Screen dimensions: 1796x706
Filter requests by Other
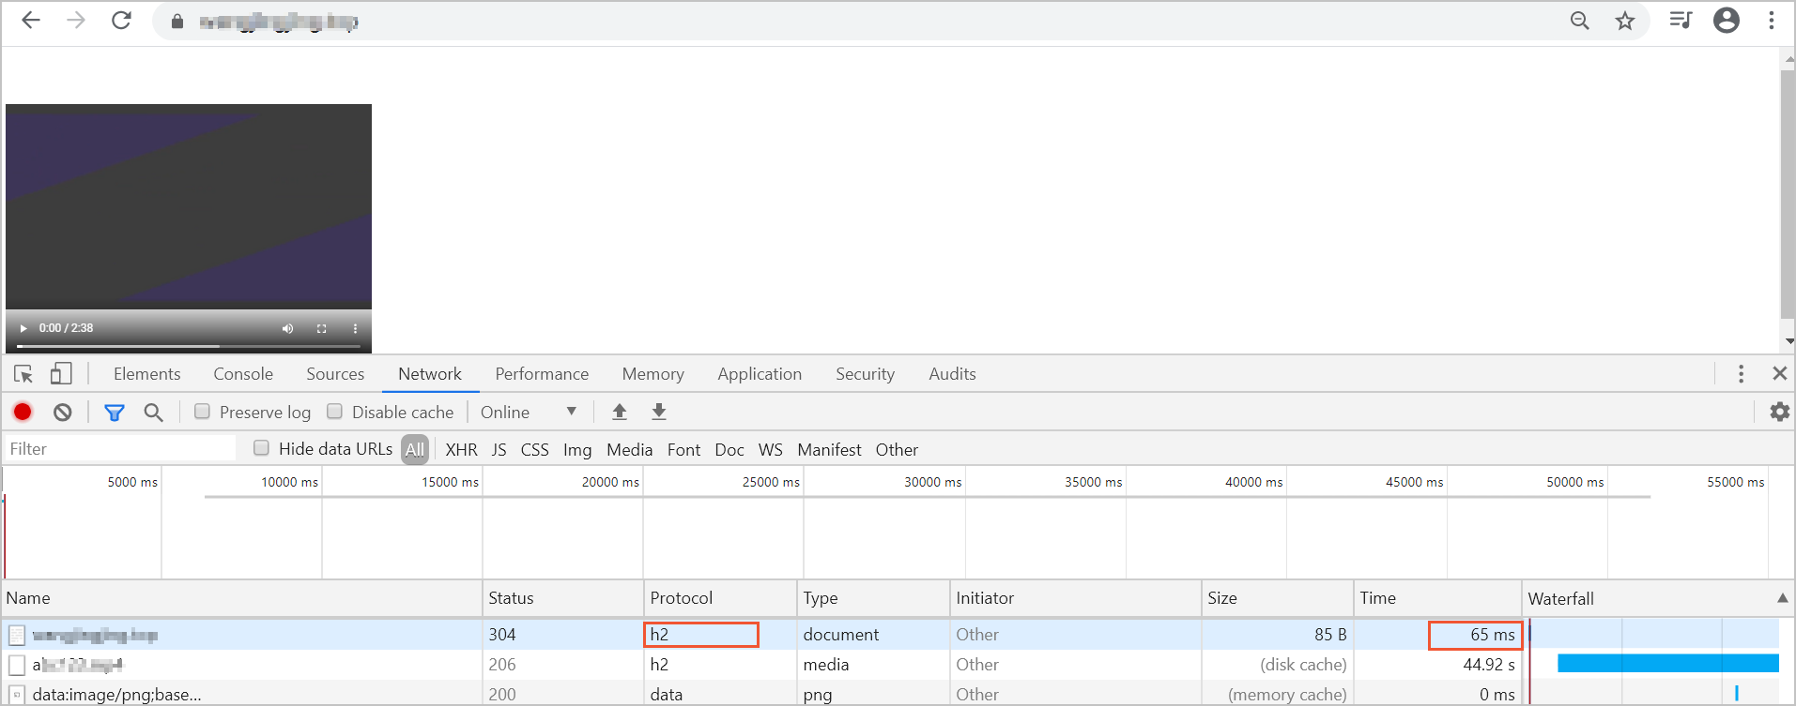pyautogui.click(x=897, y=449)
